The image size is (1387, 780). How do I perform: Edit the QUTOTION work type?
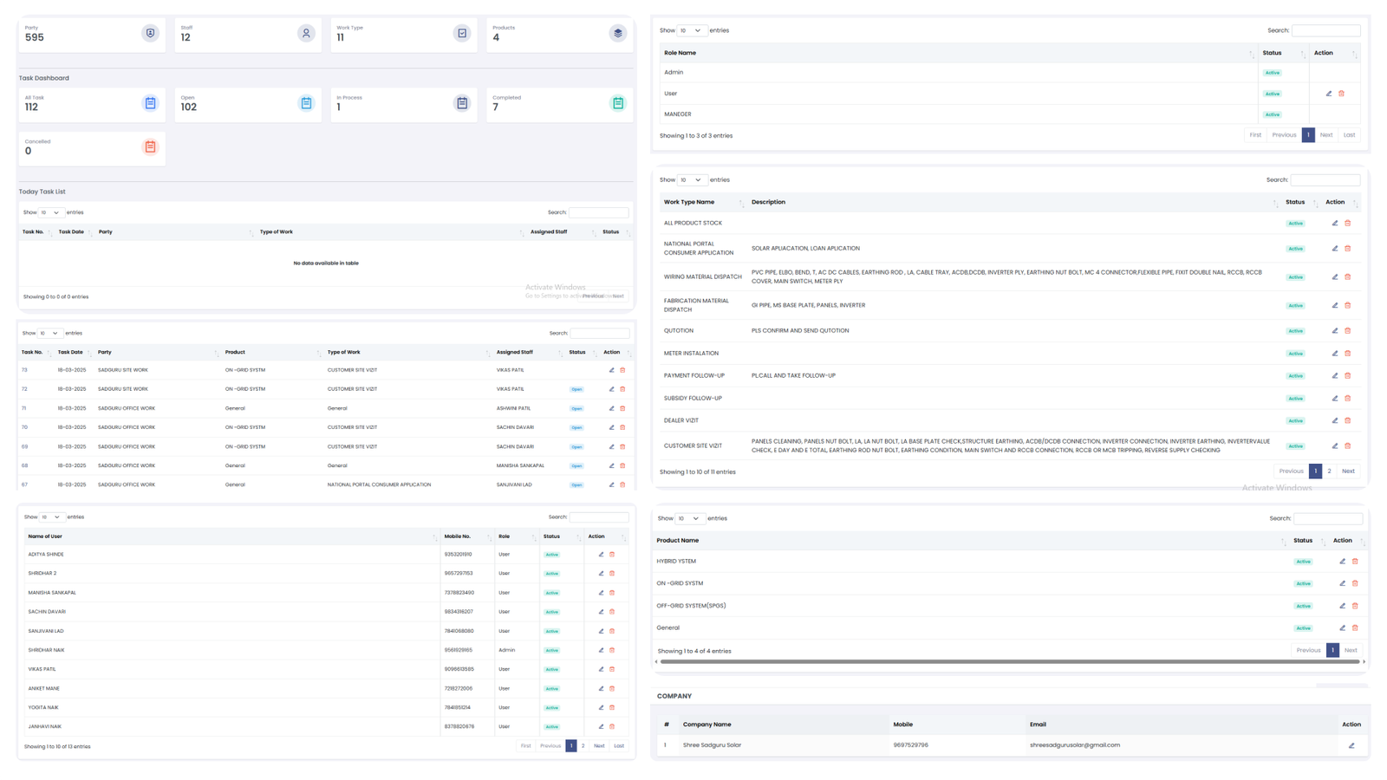pyautogui.click(x=1335, y=331)
